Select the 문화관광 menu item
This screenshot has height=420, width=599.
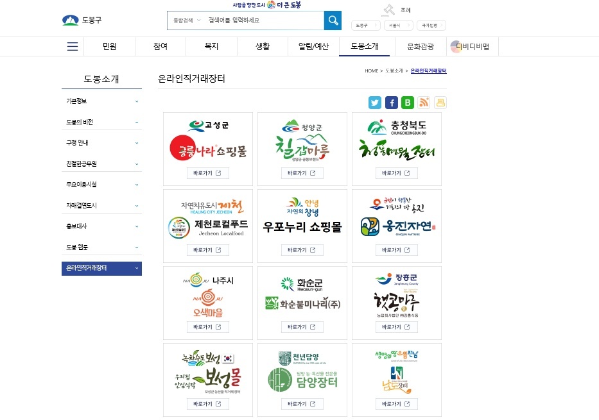420,47
